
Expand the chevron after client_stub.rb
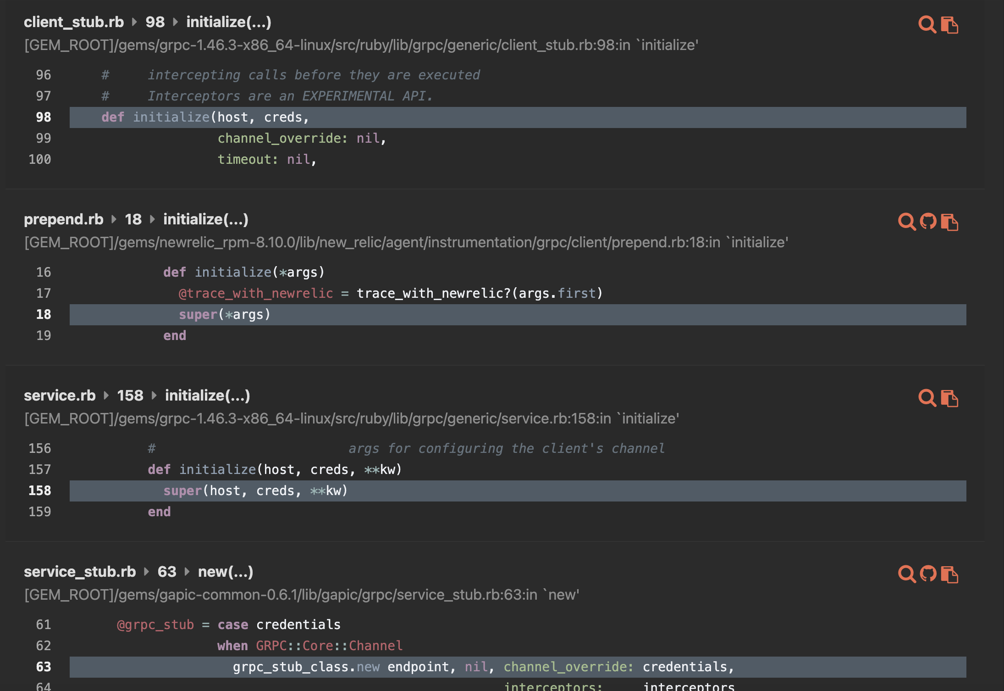tap(133, 22)
